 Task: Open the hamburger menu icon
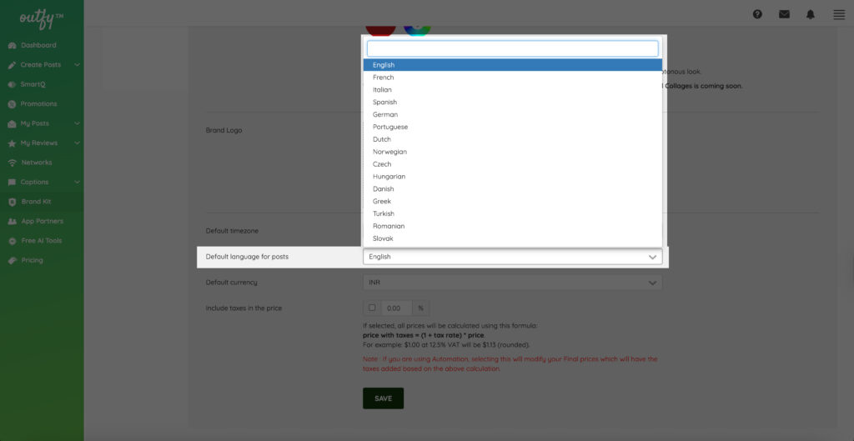pos(838,14)
